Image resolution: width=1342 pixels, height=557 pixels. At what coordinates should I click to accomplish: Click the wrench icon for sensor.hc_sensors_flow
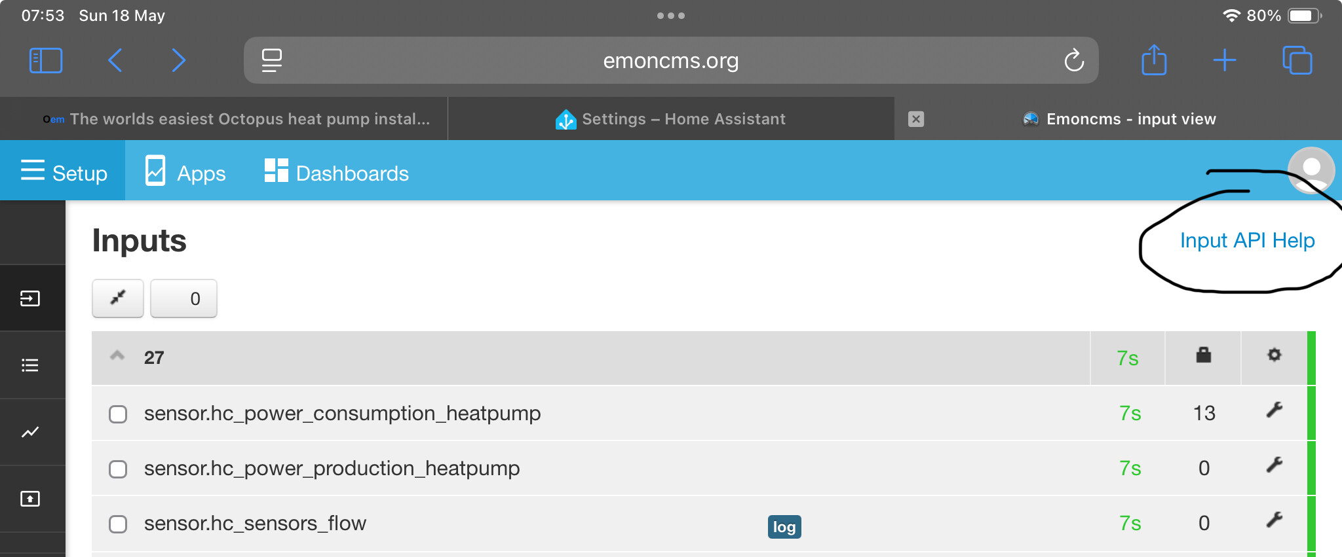click(1274, 520)
